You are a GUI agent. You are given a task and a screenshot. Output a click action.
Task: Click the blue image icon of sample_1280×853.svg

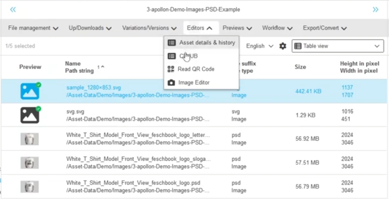click(x=30, y=91)
